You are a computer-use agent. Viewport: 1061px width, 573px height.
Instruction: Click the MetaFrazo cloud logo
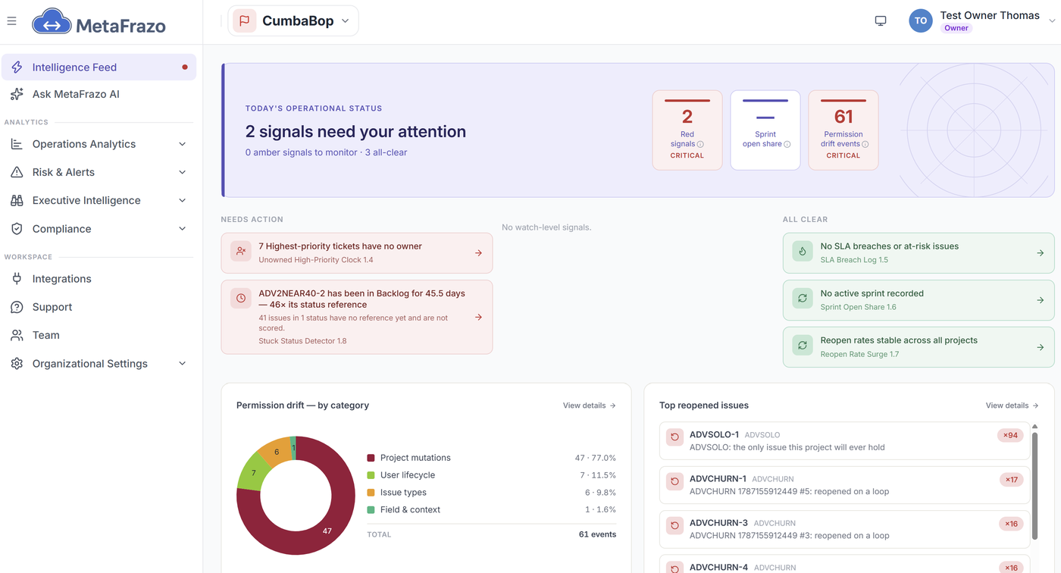[52, 22]
